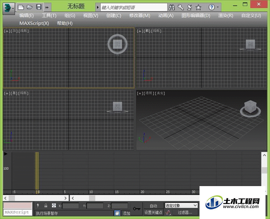Focus the keyword search input field
270x219 pixels.
[134, 7]
